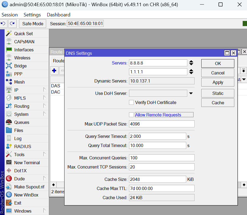
Task: Click Query Server Timeout field
Action: (157, 136)
